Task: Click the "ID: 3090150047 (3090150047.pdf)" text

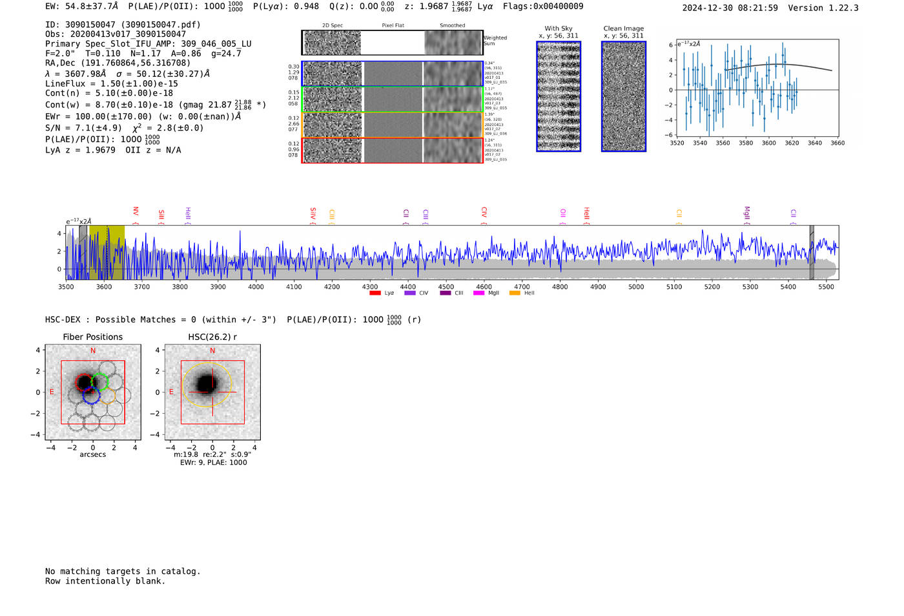Action: 123,25
